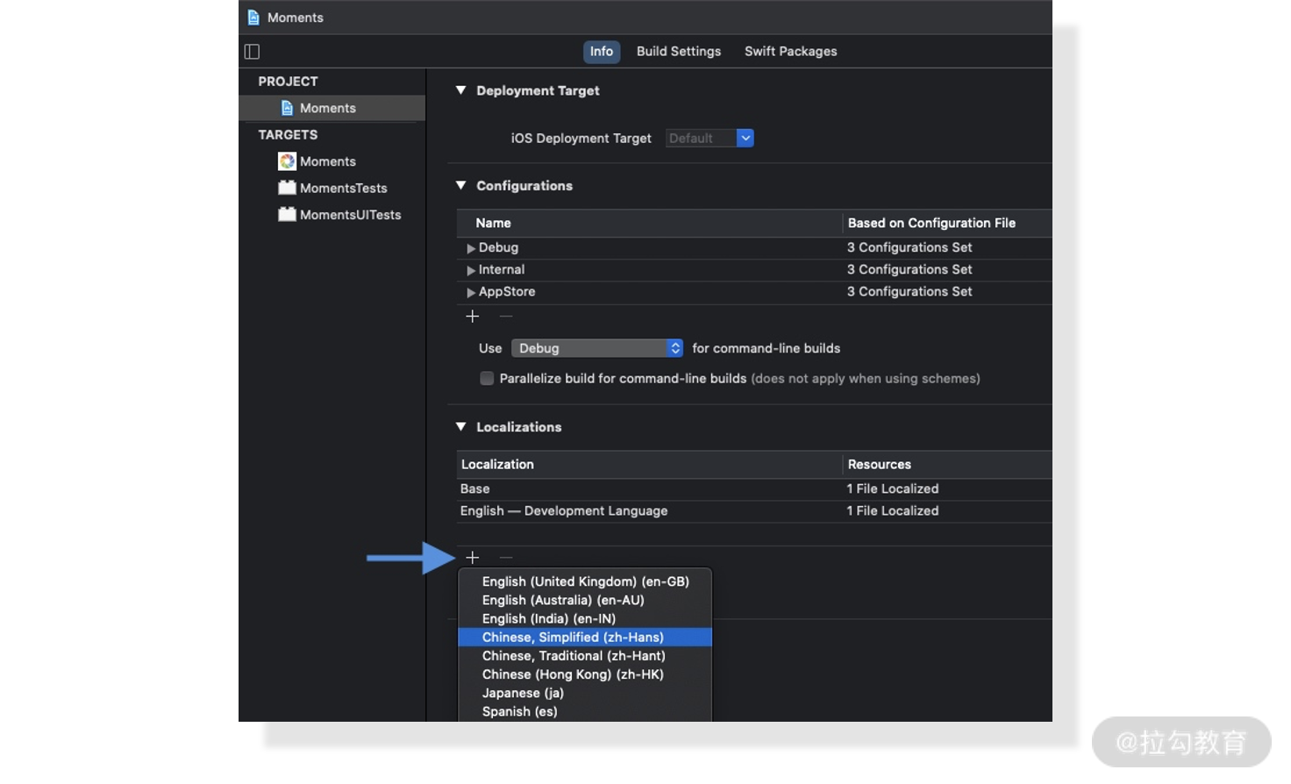Choose Chinese, Traditional (zh-Hant)
Screen dimensions: 1291x784
pyautogui.click(x=585, y=656)
